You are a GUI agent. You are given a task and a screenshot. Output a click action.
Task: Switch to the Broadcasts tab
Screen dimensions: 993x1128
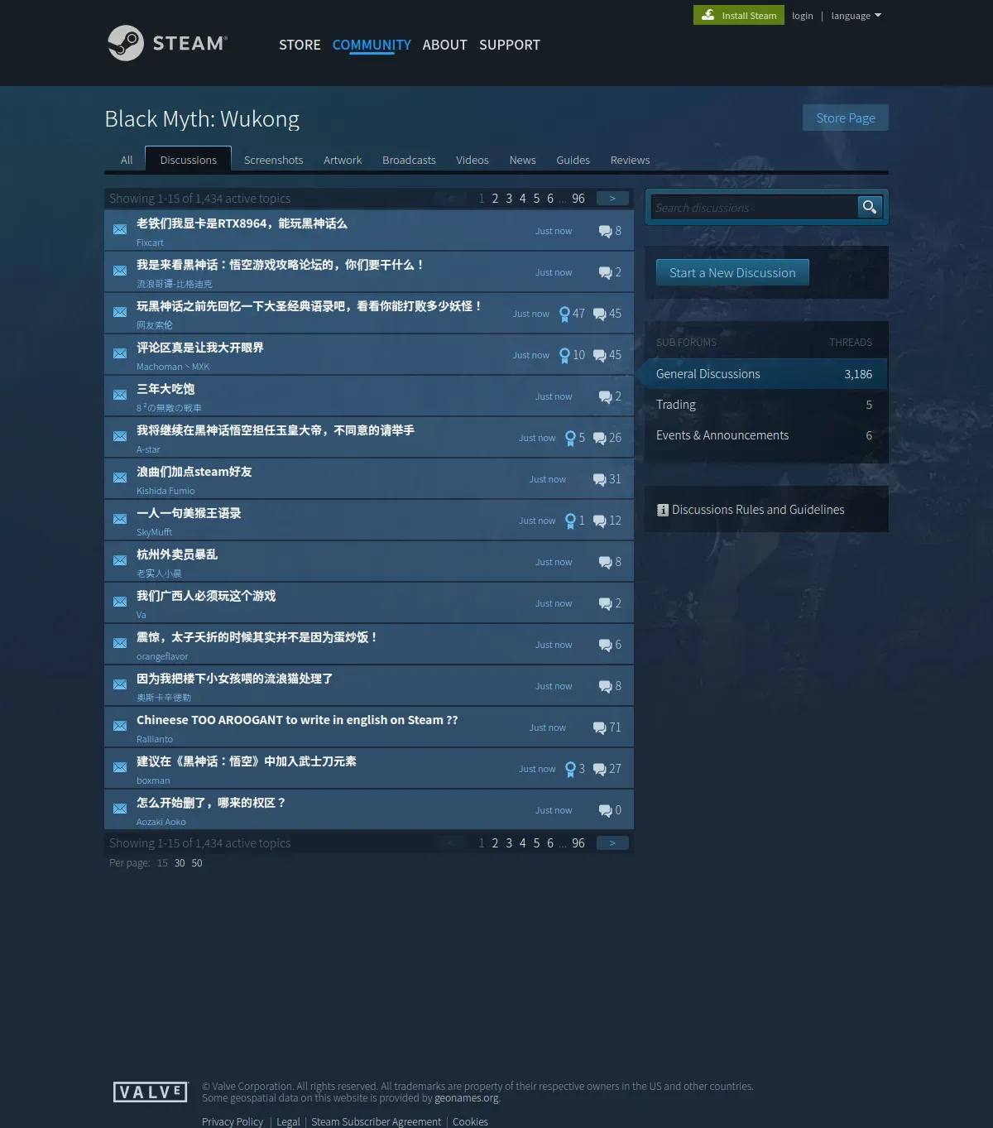click(409, 160)
